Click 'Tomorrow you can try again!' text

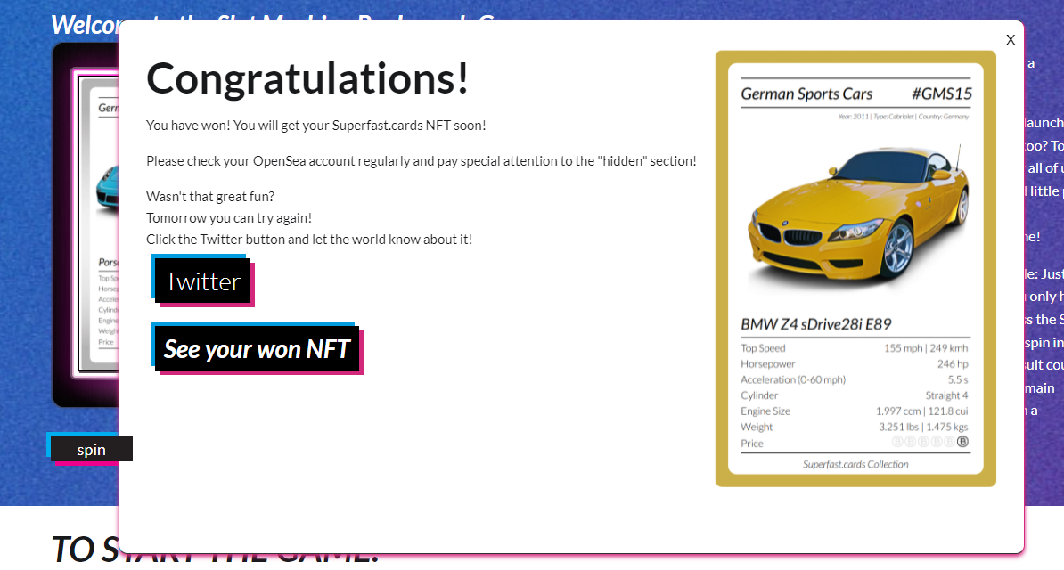(x=229, y=218)
